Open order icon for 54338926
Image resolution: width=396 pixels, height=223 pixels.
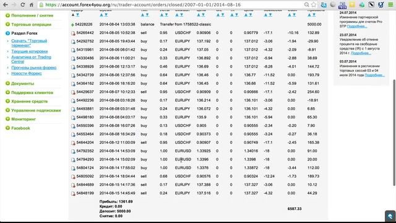[73, 67]
